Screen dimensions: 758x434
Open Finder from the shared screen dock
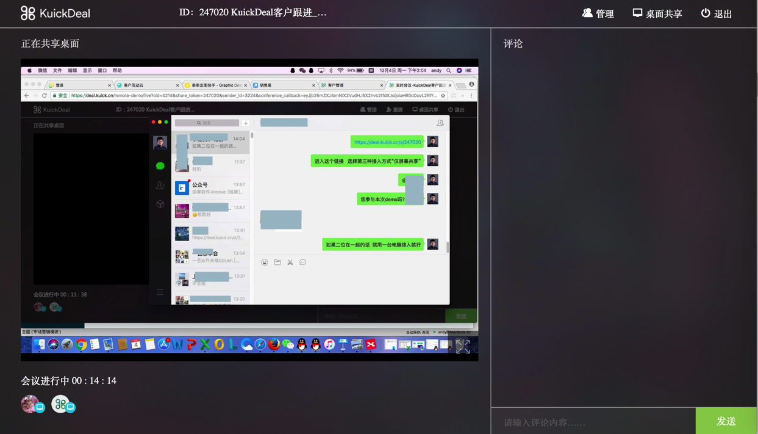40,345
